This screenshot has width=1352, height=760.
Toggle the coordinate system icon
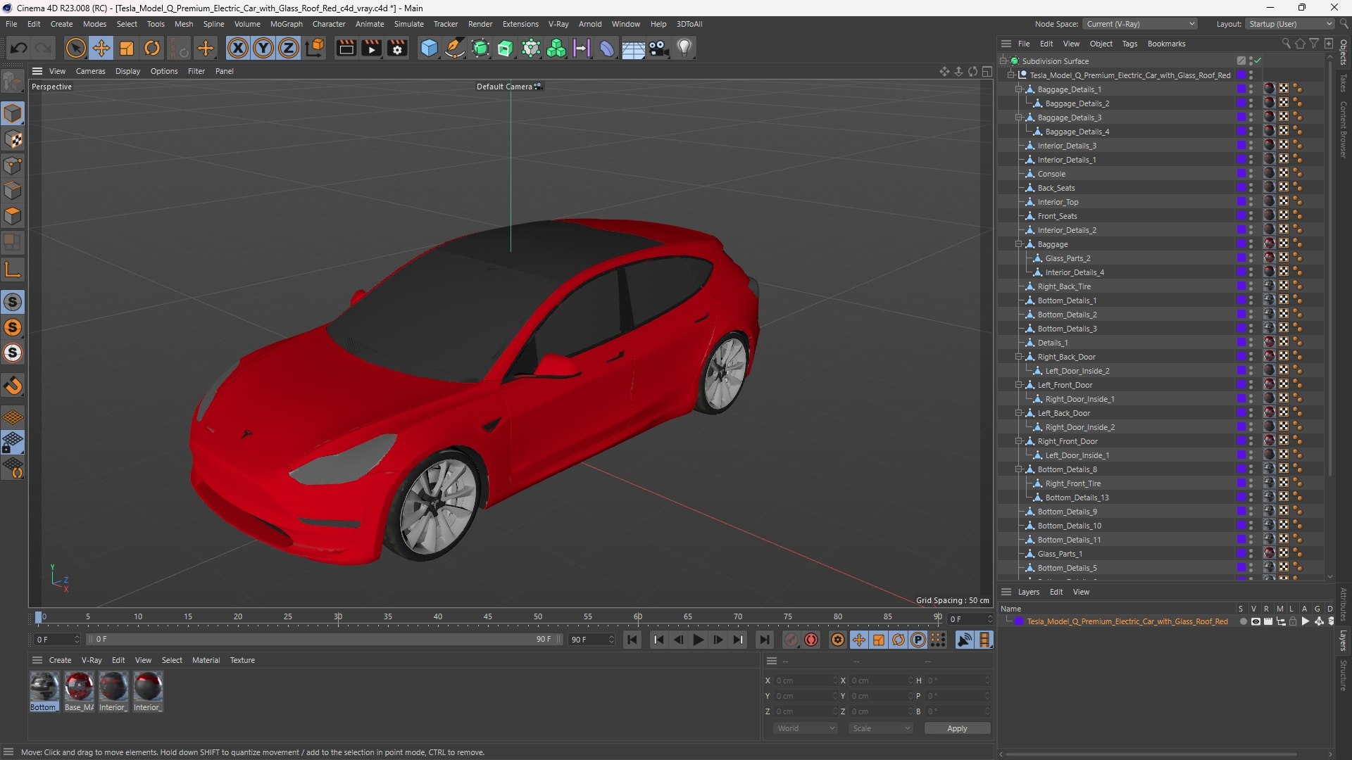[x=315, y=48]
